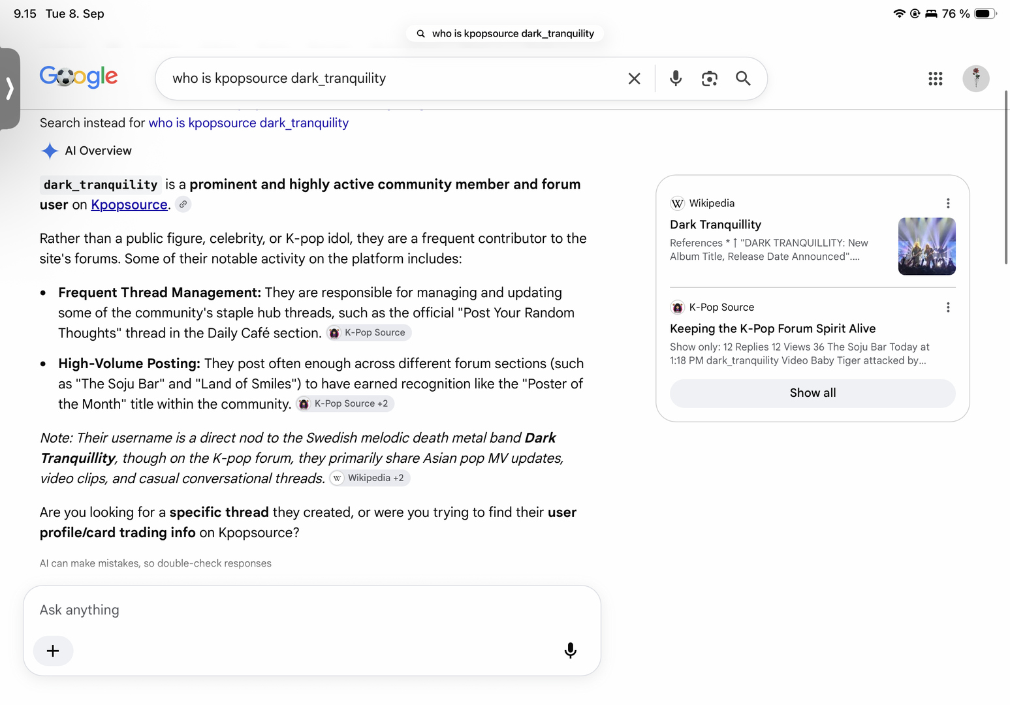
Task: Open the Google apps grid
Action: coord(936,78)
